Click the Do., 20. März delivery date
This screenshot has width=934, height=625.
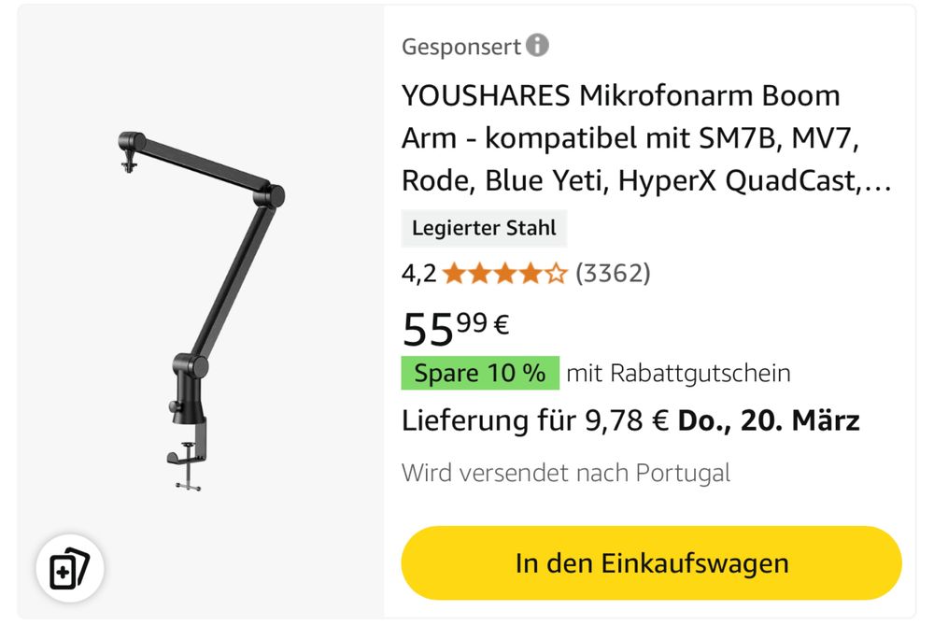click(x=769, y=420)
